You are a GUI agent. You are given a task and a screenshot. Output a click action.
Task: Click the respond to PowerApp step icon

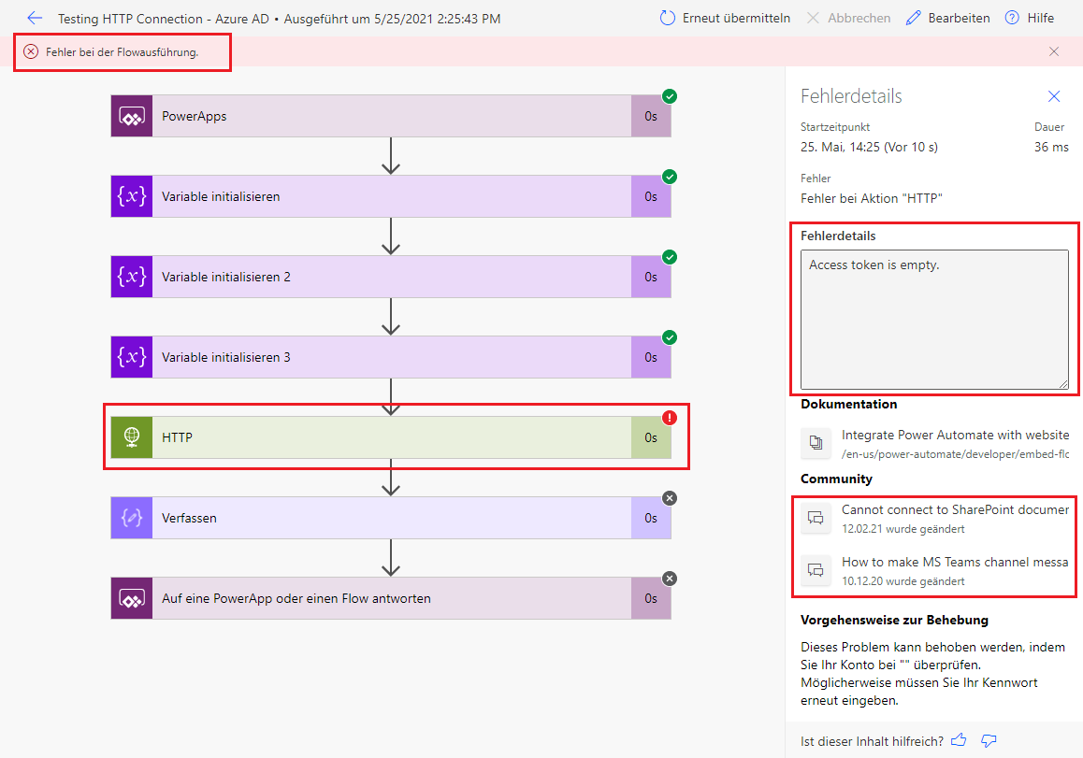(132, 598)
